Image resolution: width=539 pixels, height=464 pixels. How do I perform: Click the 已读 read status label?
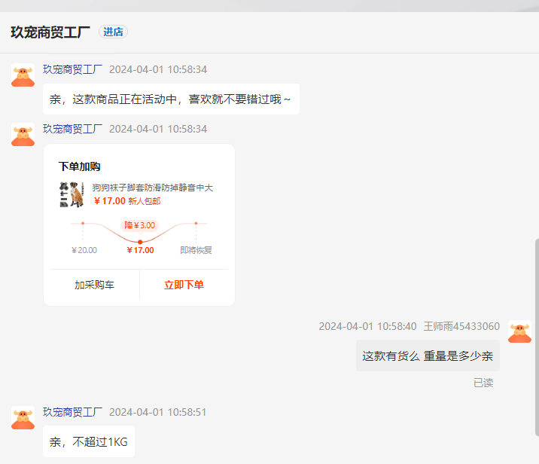[x=483, y=383]
